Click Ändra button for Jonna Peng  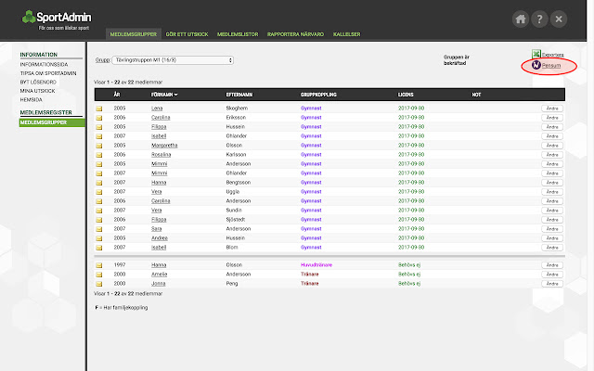pos(552,284)
